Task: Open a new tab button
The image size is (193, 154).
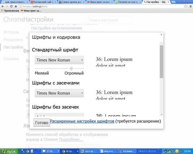Action: click(173, 2)
